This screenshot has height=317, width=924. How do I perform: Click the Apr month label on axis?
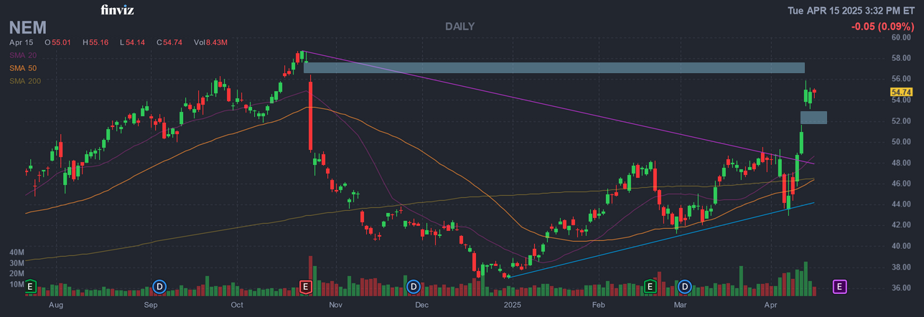click(772, 306)
